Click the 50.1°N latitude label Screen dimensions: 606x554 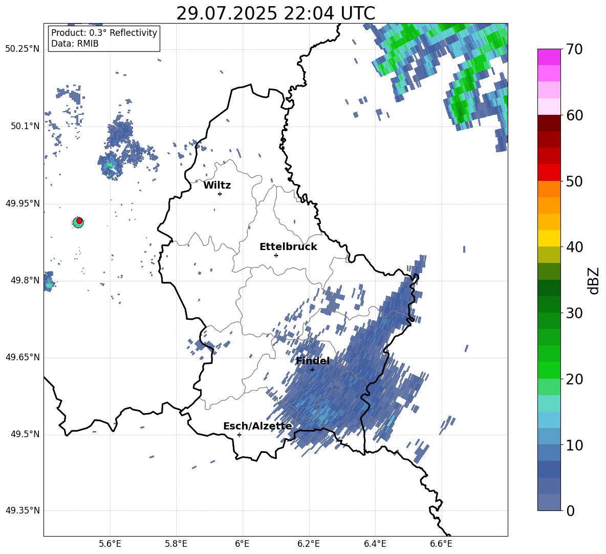coord(25,126)
